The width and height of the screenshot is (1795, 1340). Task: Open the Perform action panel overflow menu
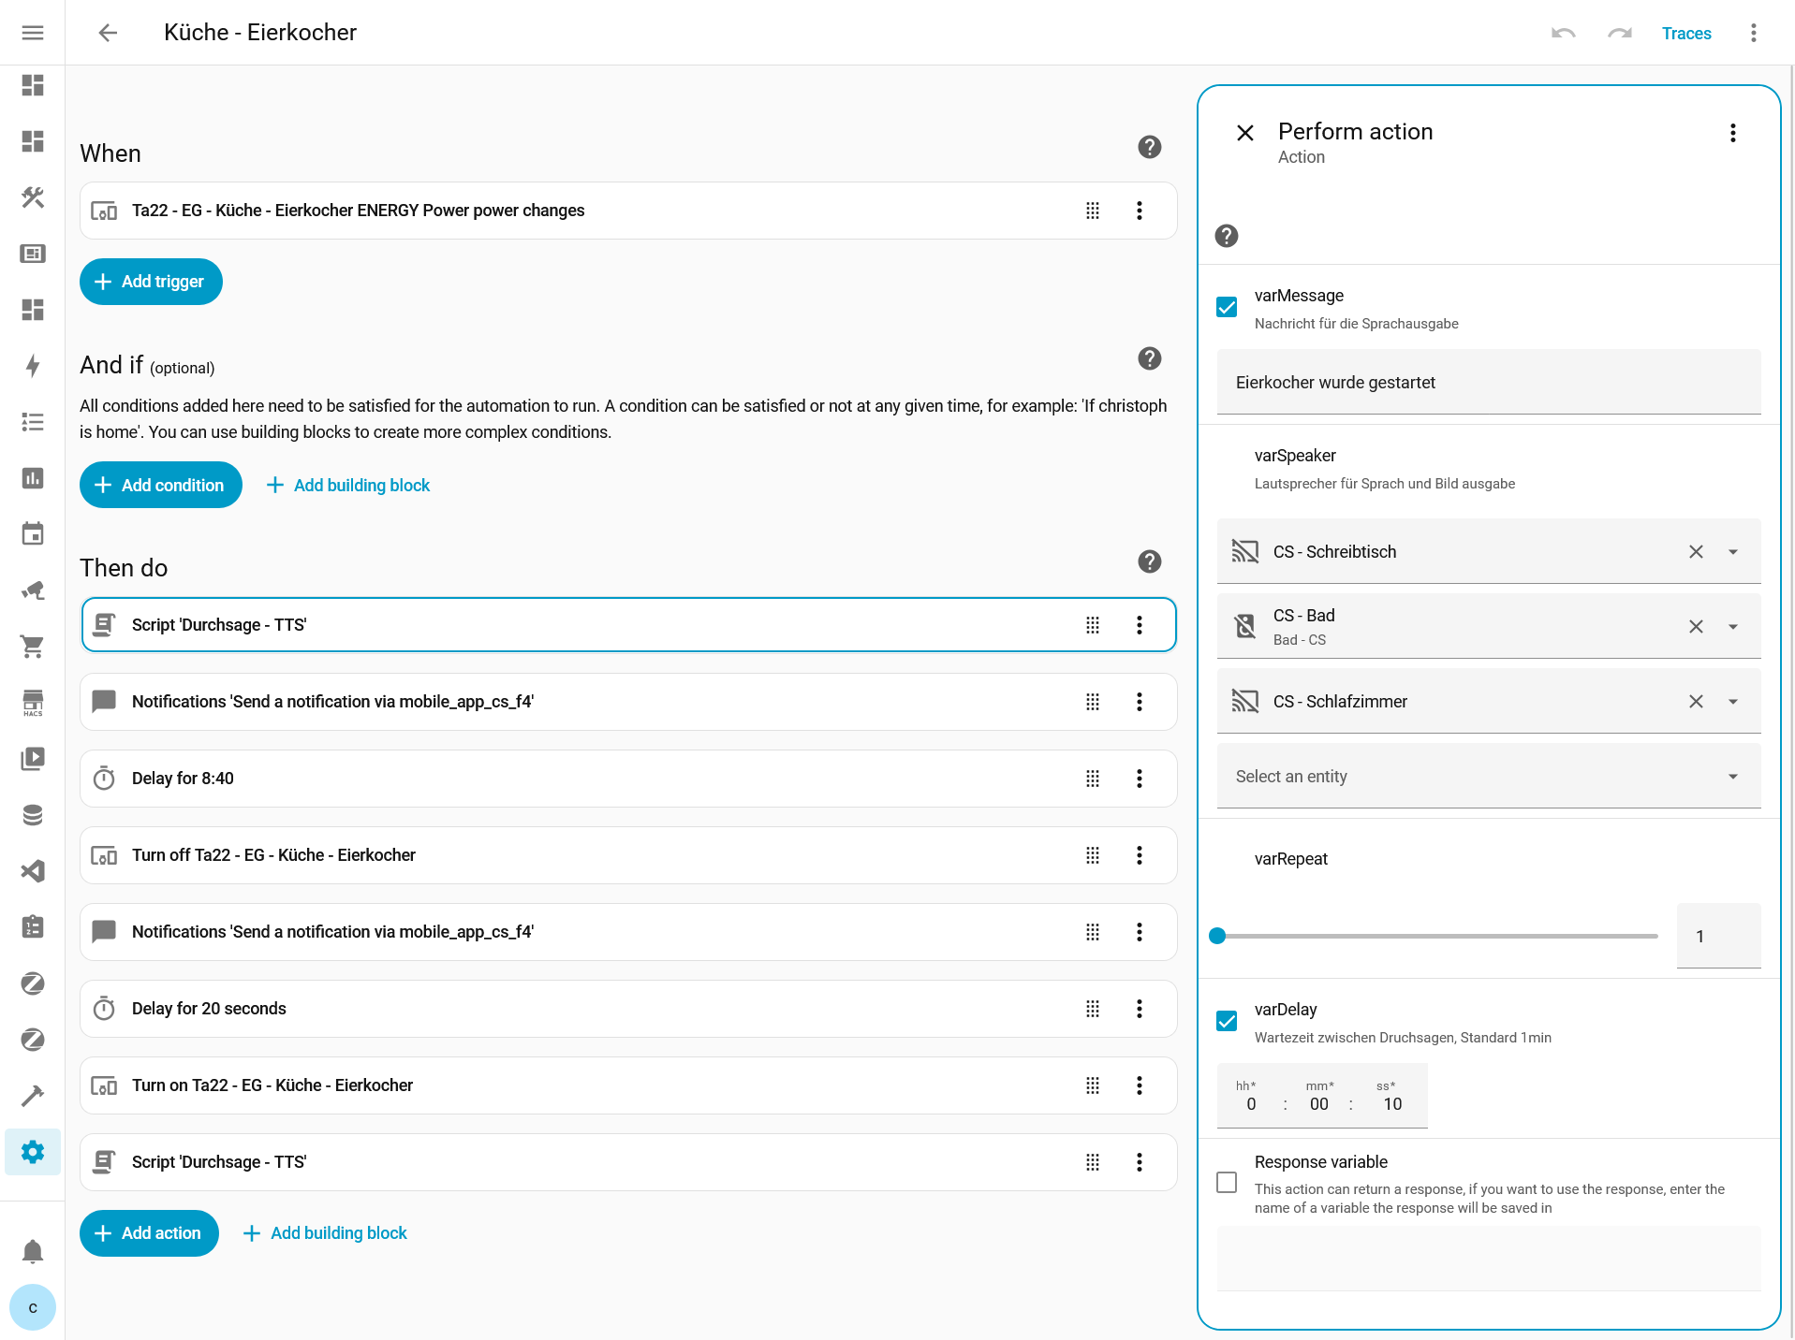[x=1732, y=133]
